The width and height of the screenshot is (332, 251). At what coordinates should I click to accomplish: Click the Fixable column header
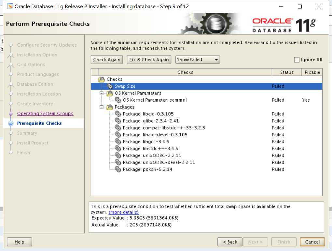312,72
